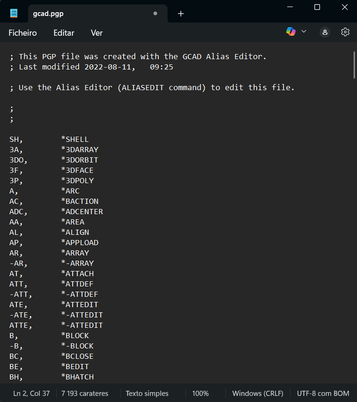Click the Ln 2, Col 37 position indicator

31,393
